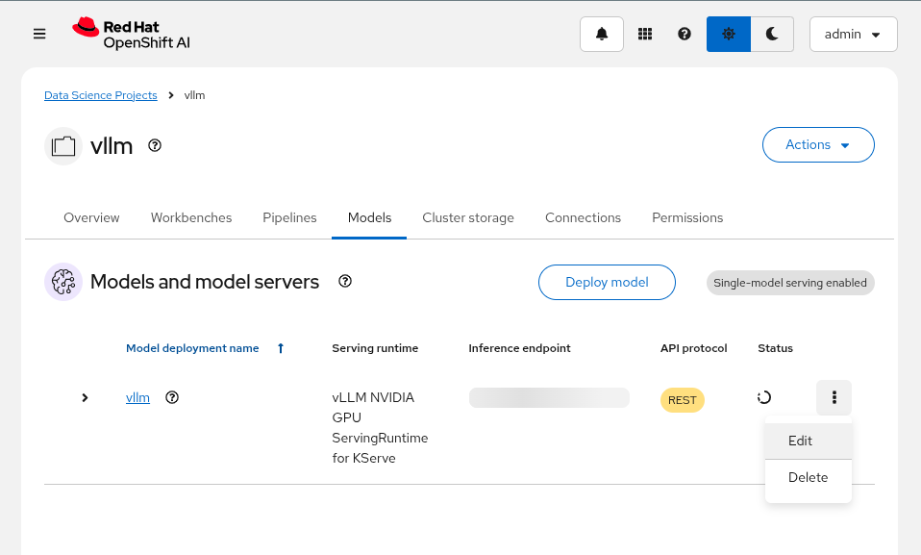
Task: Click the Single-model serving enabled label
Action: click(790, 283)
